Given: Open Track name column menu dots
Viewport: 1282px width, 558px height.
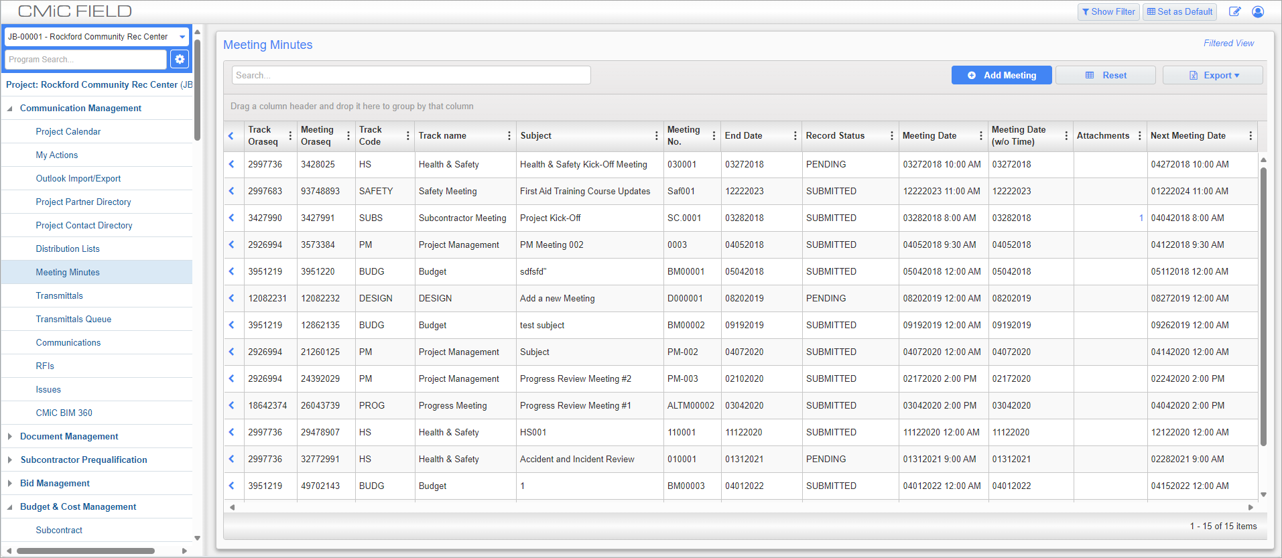Looking at the screenshot, I should point(509,135).
